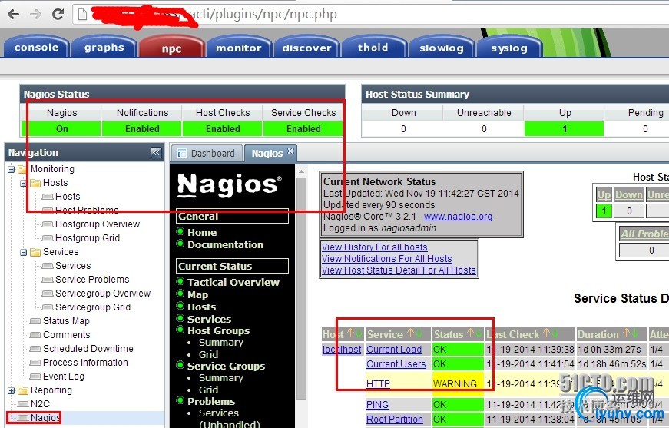The width and height of the screenshot is (669, 428).
Task: Switch to the slowlog tab
Action: (442, 48)
